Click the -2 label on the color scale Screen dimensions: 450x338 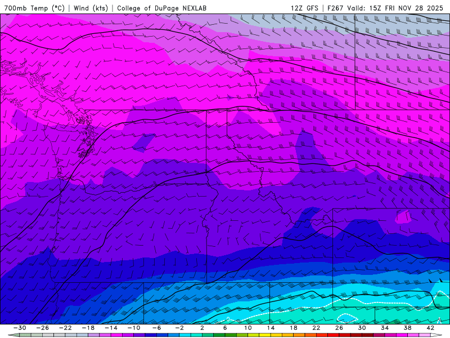click(x=179, y=328)
